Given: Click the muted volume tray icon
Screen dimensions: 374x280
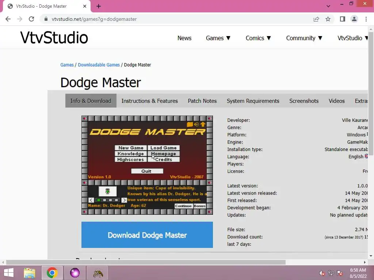Looking at the screenshot, I should [x=322, y=273].
